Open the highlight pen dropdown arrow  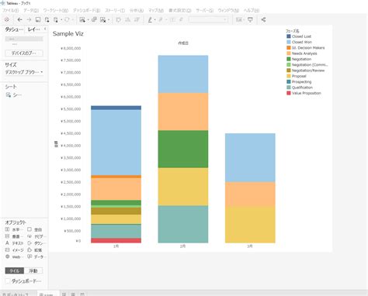tap(154, 20)
